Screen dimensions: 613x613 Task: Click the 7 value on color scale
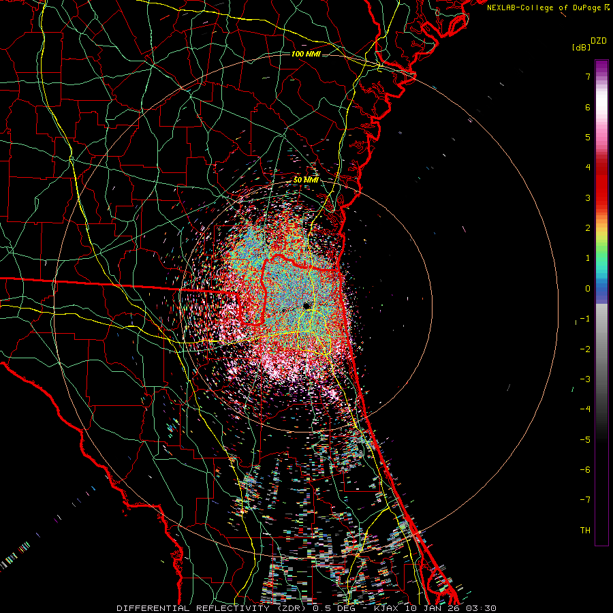(588, 76)
